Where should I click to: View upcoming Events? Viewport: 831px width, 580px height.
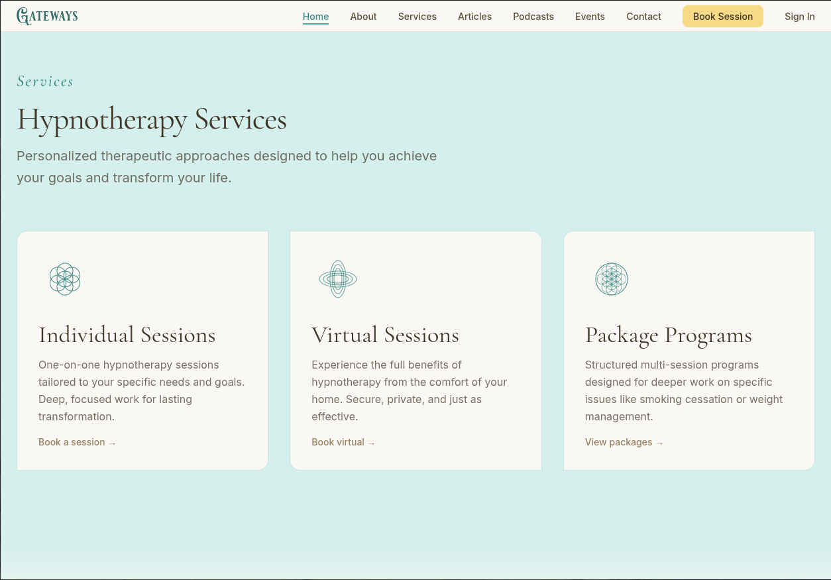pos(590,16)
